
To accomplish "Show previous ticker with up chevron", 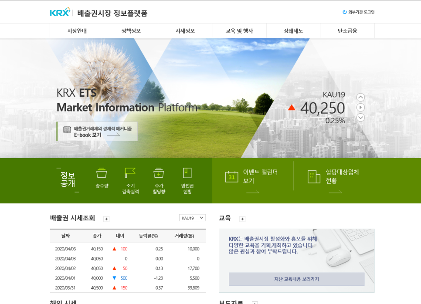I will tap(360, 97).
